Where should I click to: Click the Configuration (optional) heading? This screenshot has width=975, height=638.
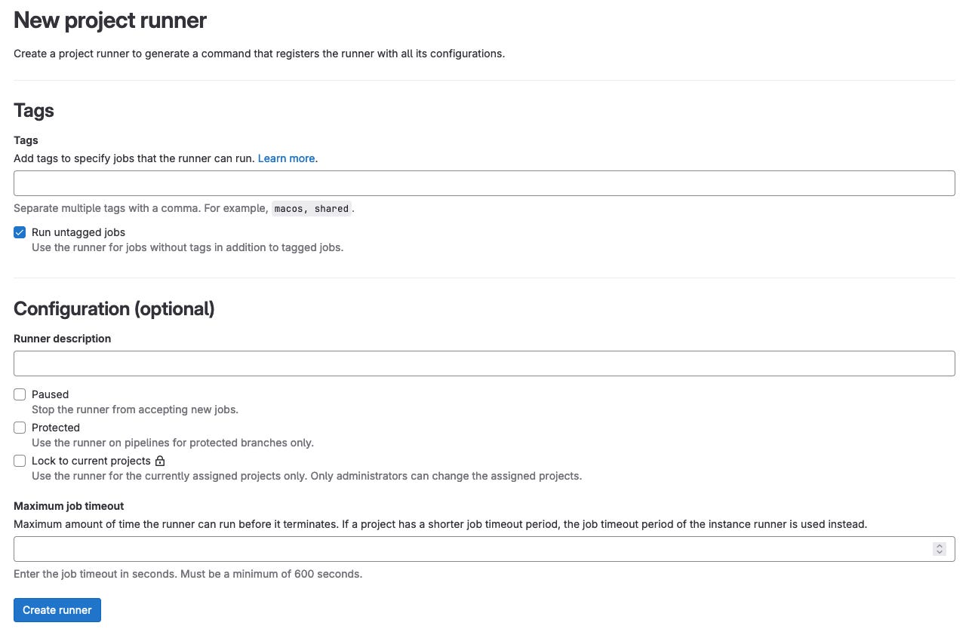point(114,308)
